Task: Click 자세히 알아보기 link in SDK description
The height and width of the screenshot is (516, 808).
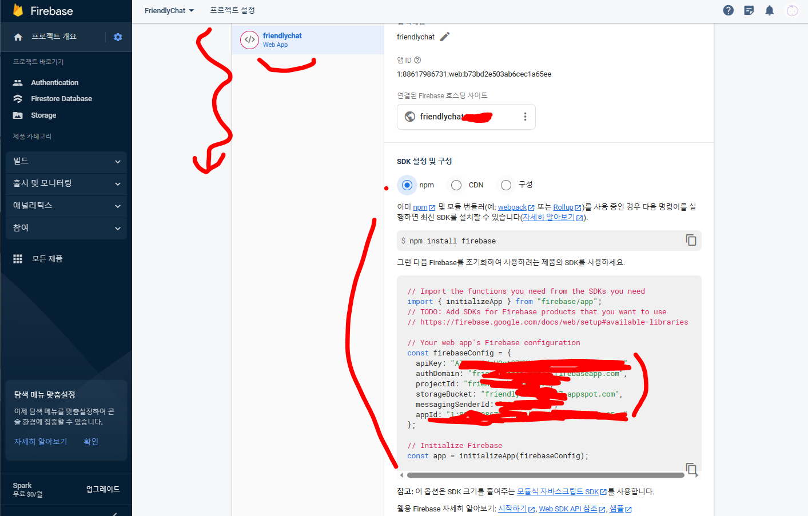Action: pyautogui.click(x=552, y=217)
